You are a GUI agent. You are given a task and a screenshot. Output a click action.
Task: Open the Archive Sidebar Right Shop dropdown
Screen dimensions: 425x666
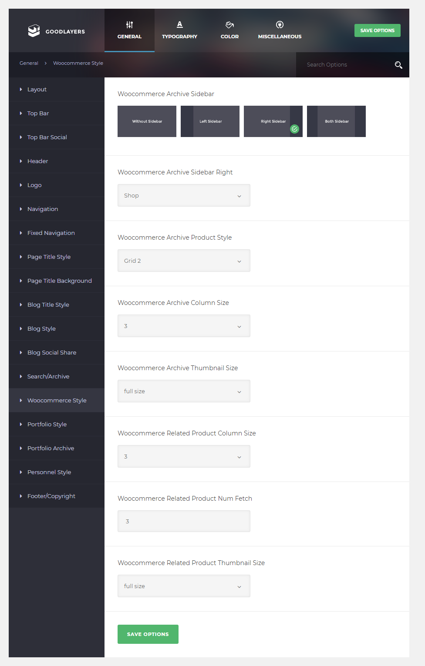pyautogui.click(x=184, y=195)
